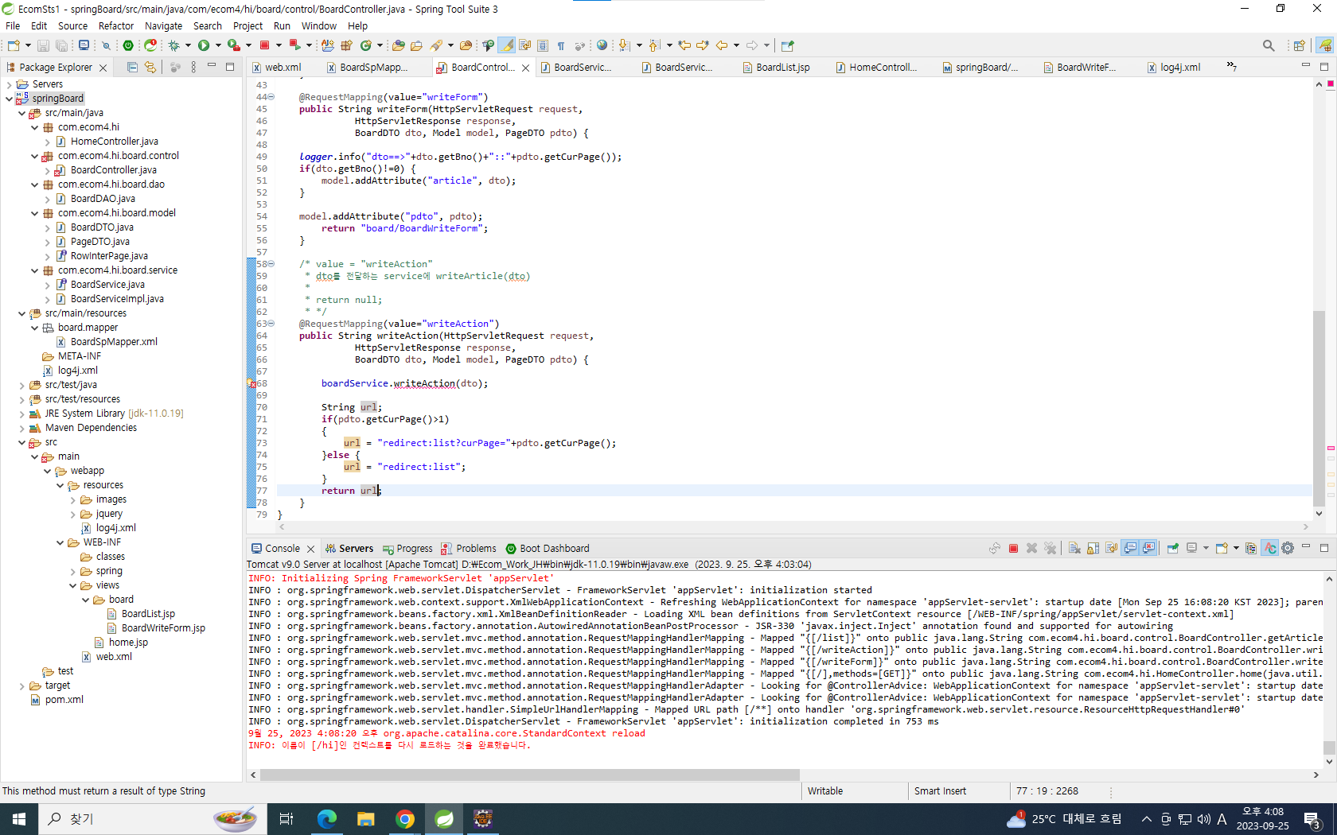The width and height of the screenshot is (1337, 835).
Task: Close the BoardController editor tab
Action: 525,68
